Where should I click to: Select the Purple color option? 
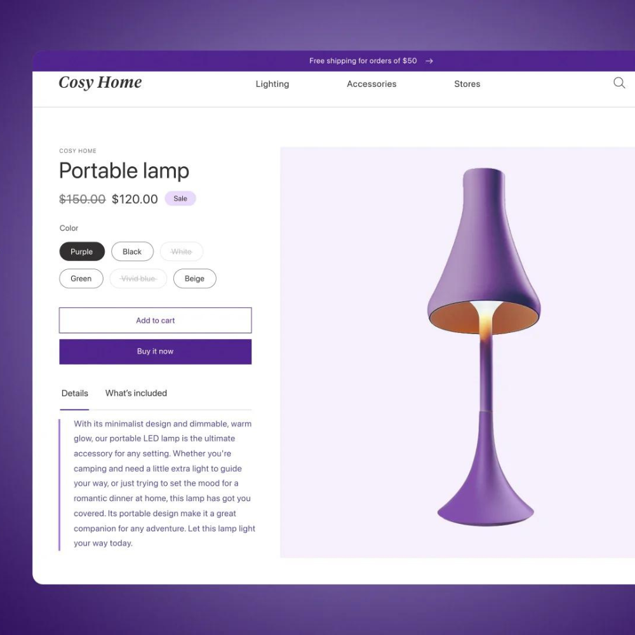point(82,251)
